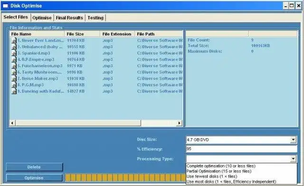Click the % Efficiency field showing 95
This screenshot has width=304, height=186.
coord(241,149)
